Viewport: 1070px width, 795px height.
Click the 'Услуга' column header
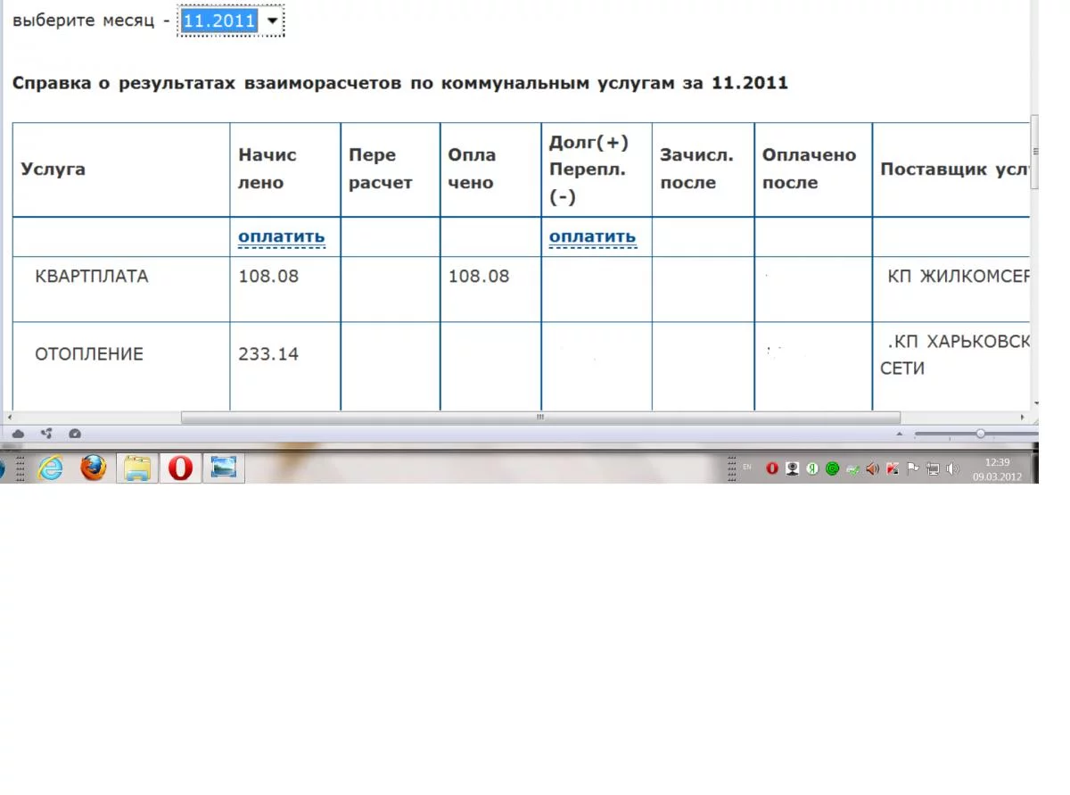[x=121, y=170]
